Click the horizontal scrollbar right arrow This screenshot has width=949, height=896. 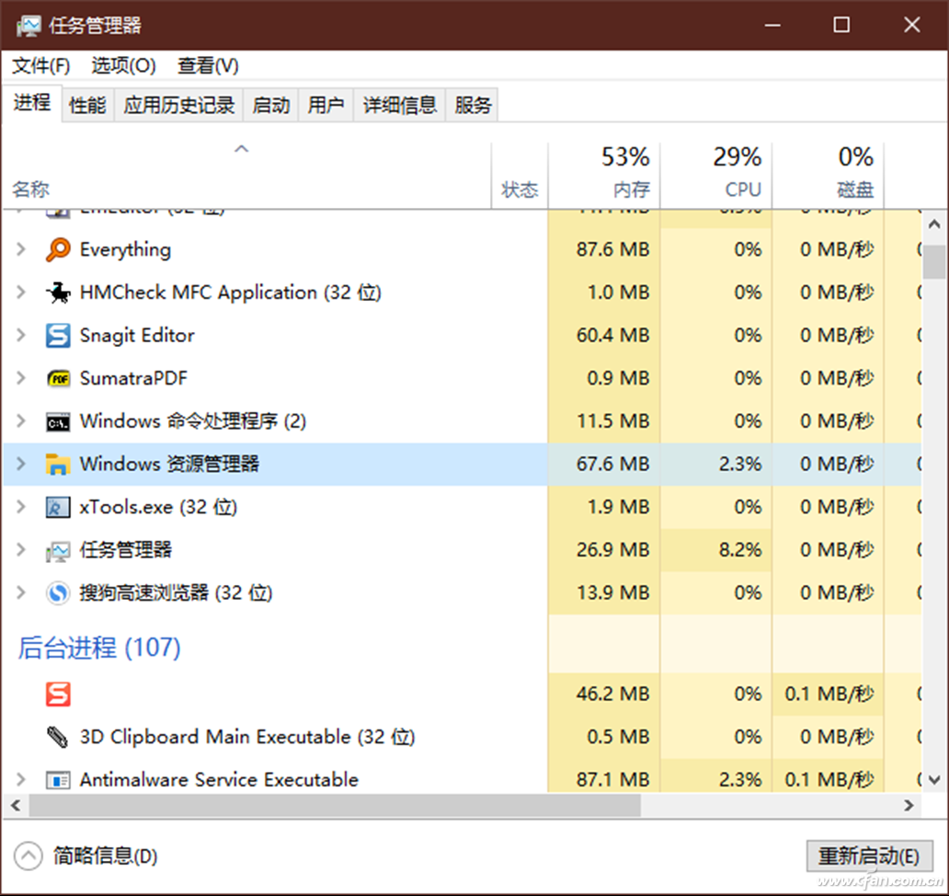click(909, 806)
